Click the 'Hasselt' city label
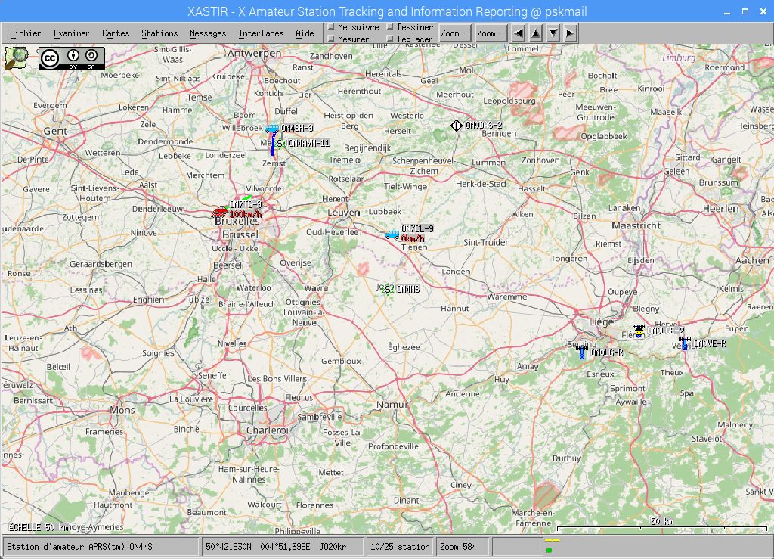 (531, 188)
